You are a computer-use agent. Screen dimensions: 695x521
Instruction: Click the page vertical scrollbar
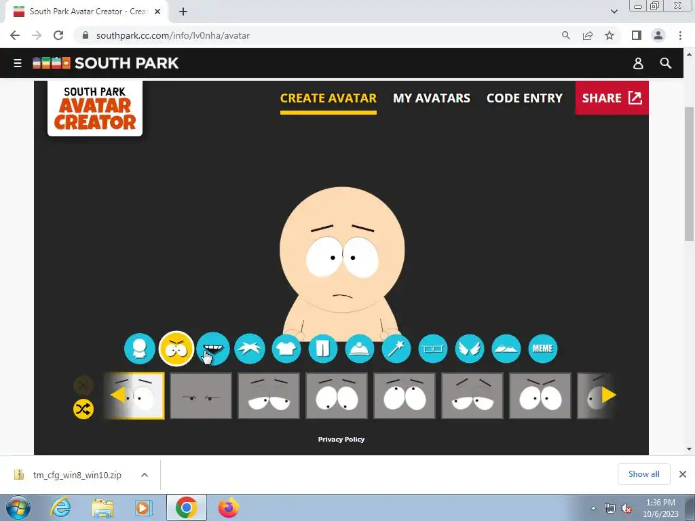pos(689,174)
